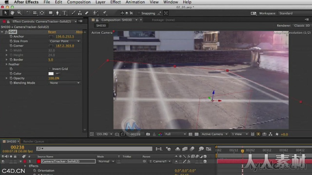The width and height of the screenshot is (312, 175).
Task: Select the Type tool
Action: [64, 13]
